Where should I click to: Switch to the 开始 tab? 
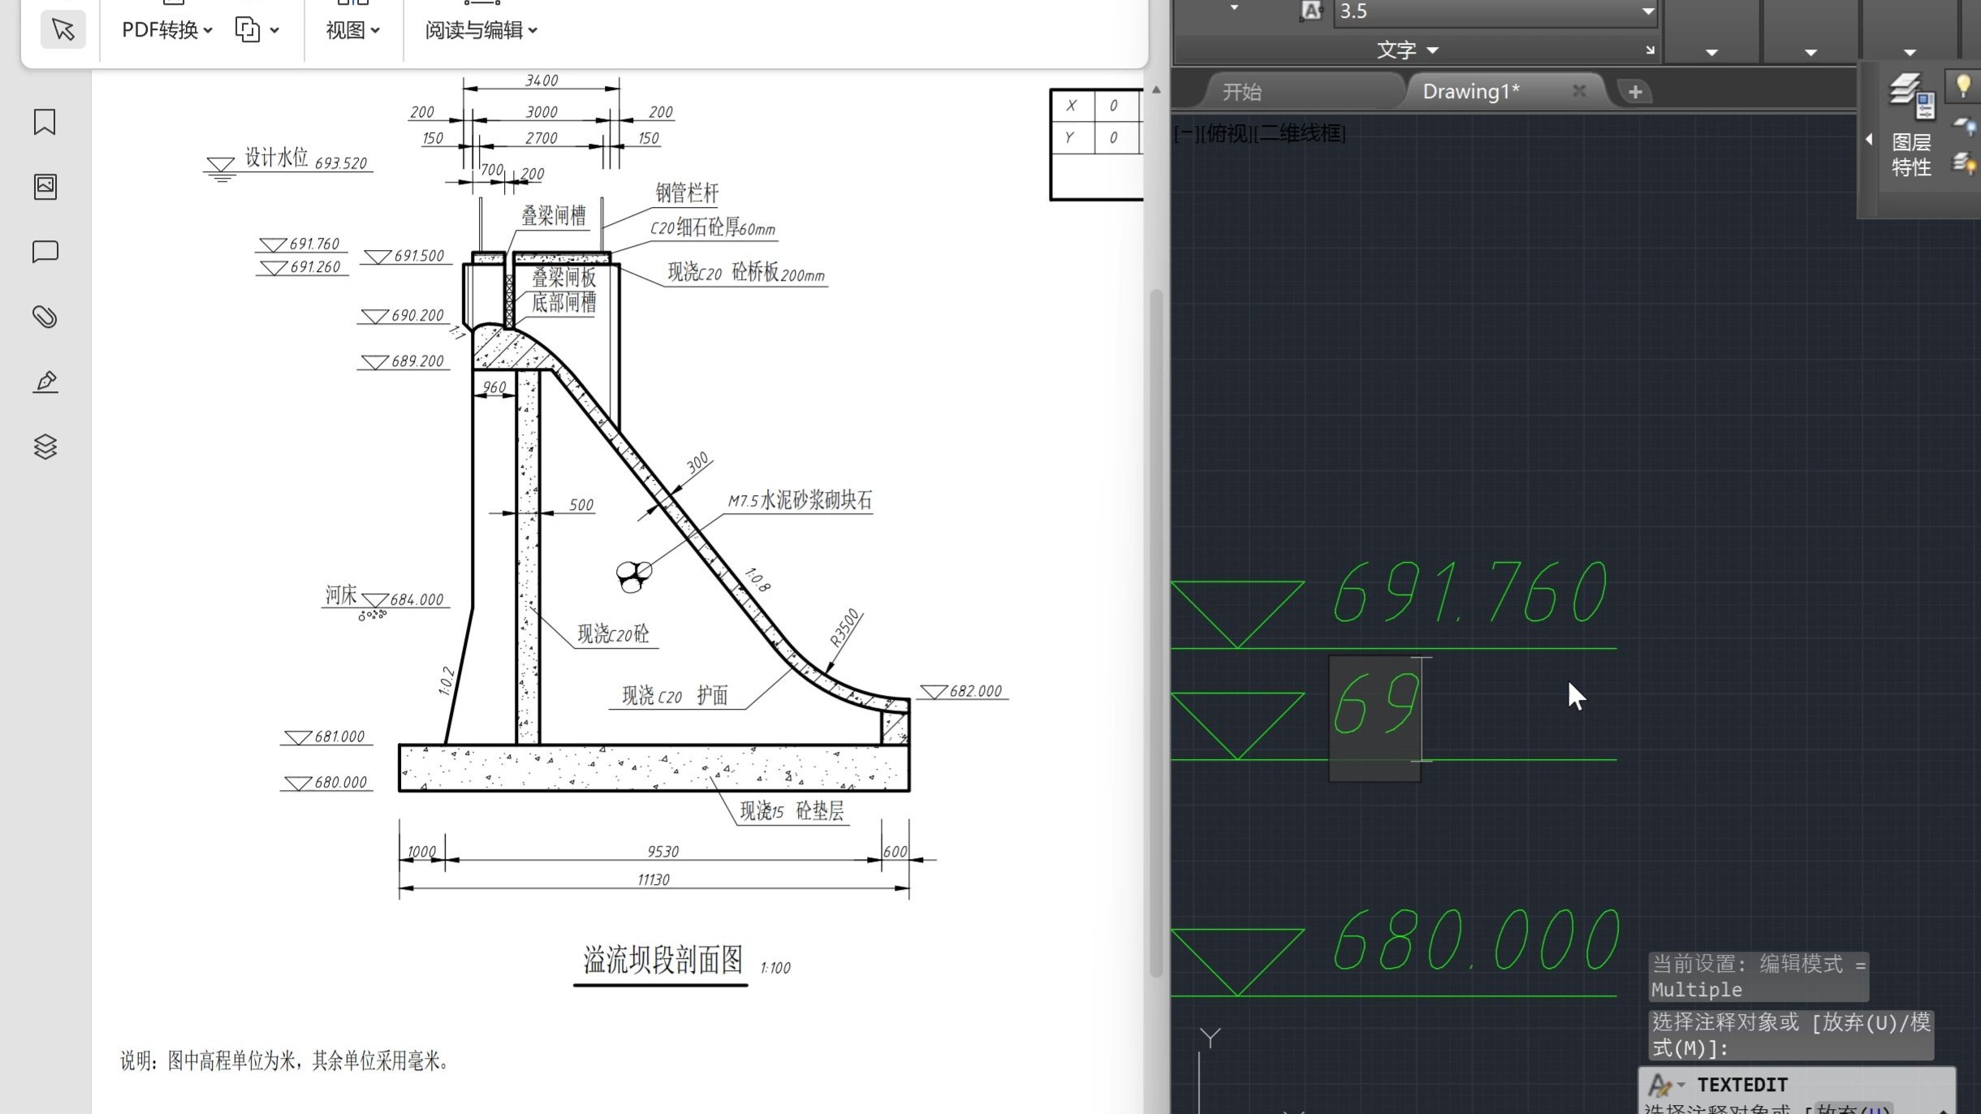point(1242,92)
